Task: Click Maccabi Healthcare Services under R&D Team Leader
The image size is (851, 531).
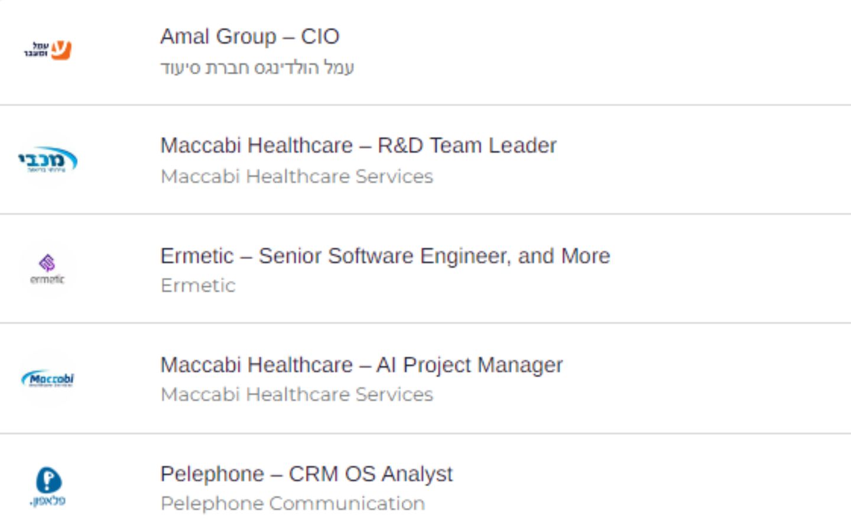Action: click(x=297, y=176)
